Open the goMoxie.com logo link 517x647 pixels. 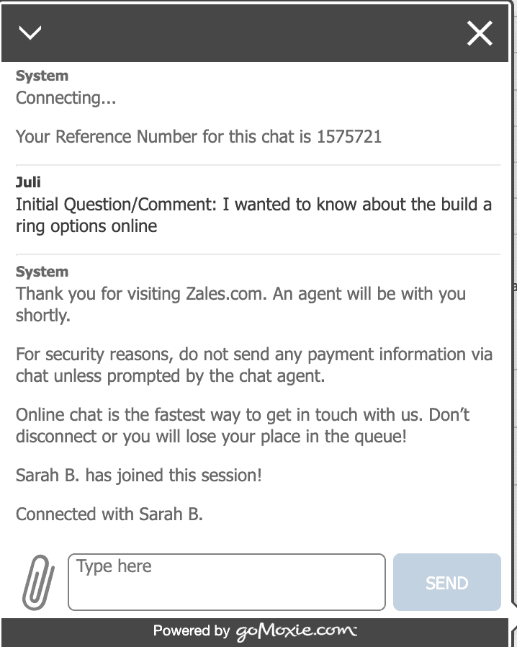click(296, 632)
